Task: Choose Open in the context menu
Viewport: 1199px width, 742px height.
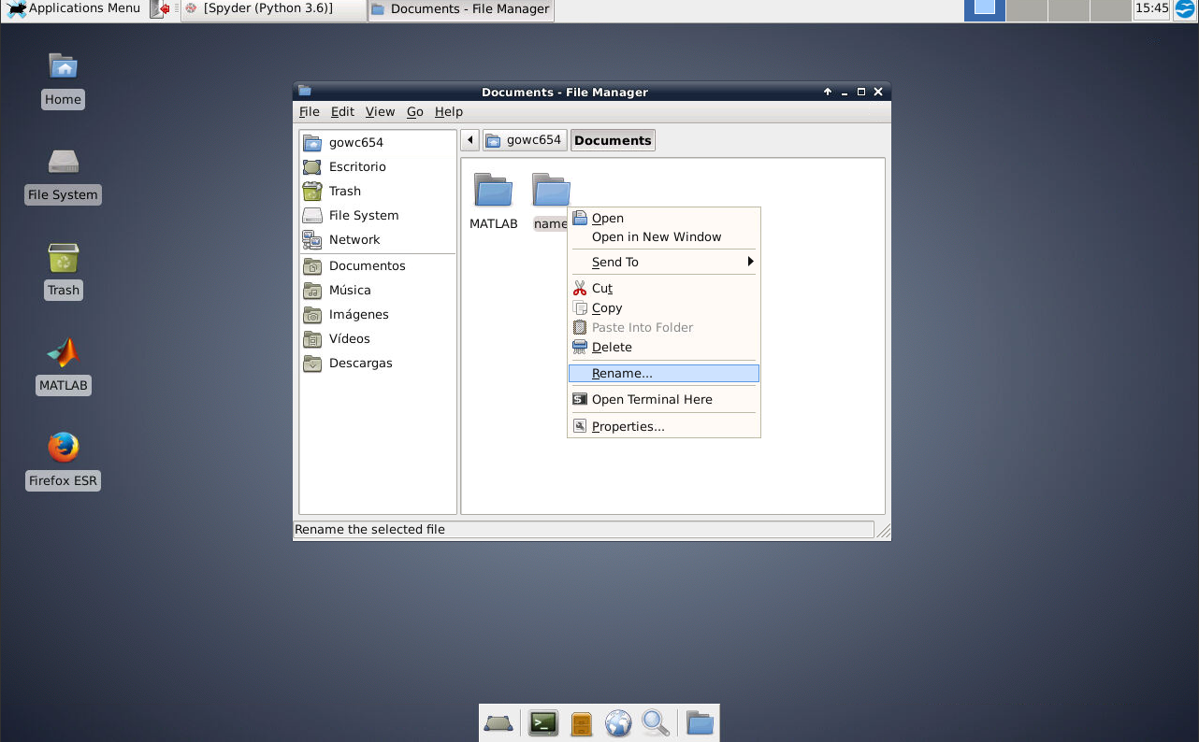Action: pyautogui.click(x=664, y=218)
